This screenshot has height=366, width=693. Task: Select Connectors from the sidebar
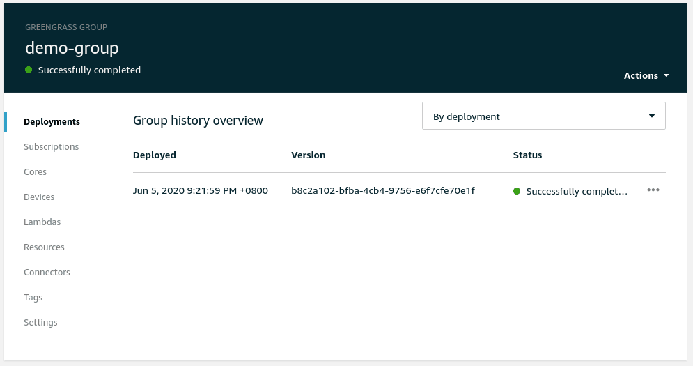point(47,272)
